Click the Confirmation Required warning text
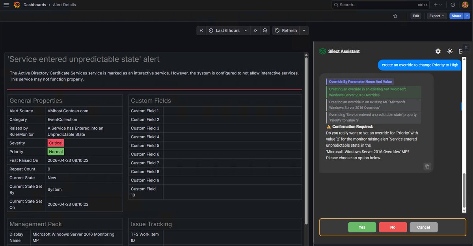473x246 pixels. (352, 127)
